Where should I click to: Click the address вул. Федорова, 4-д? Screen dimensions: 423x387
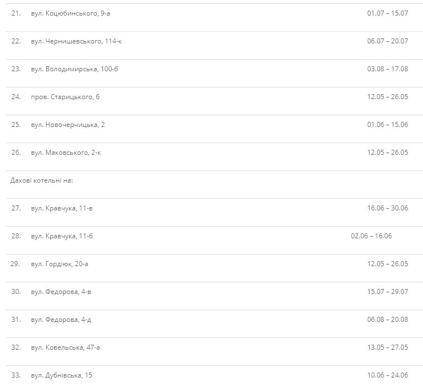click(x=62, y=320)
